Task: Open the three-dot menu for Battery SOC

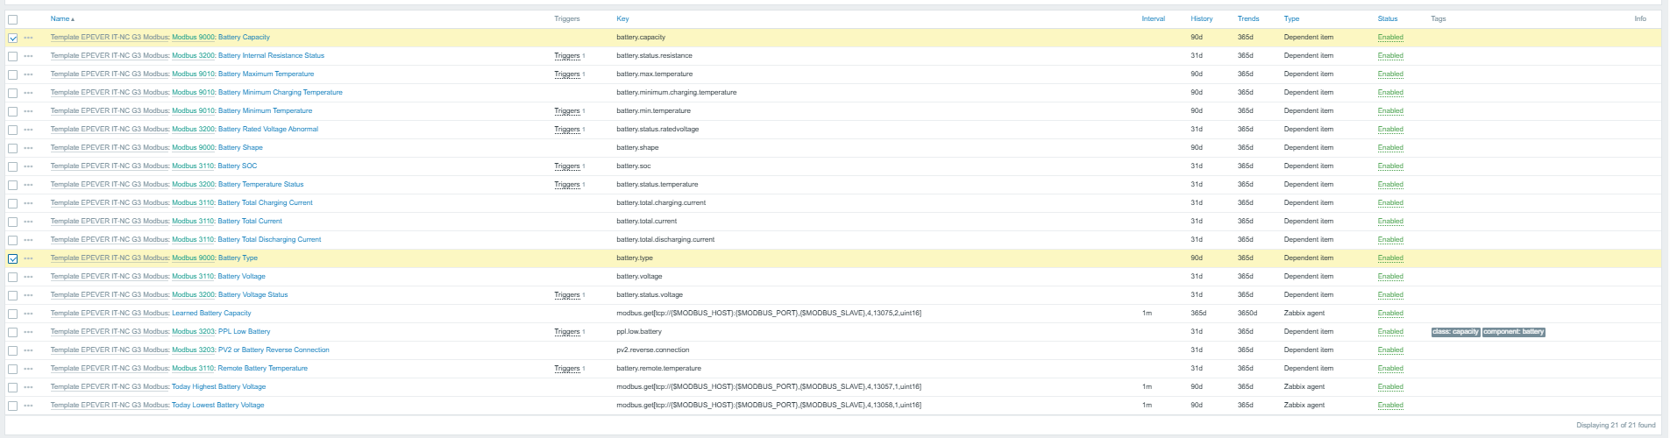Action: click(x=29, y=166)
